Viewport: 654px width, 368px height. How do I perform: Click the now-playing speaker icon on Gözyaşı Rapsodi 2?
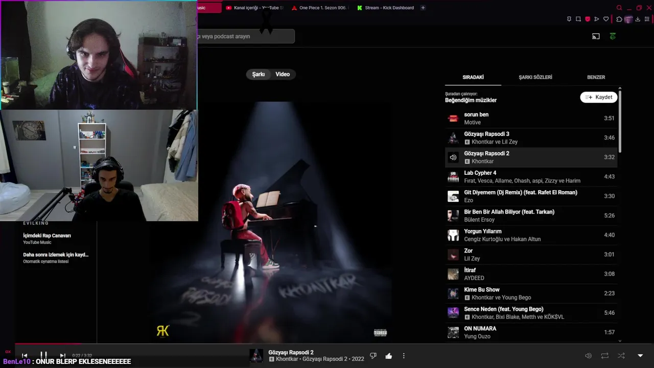pos(453,157)
